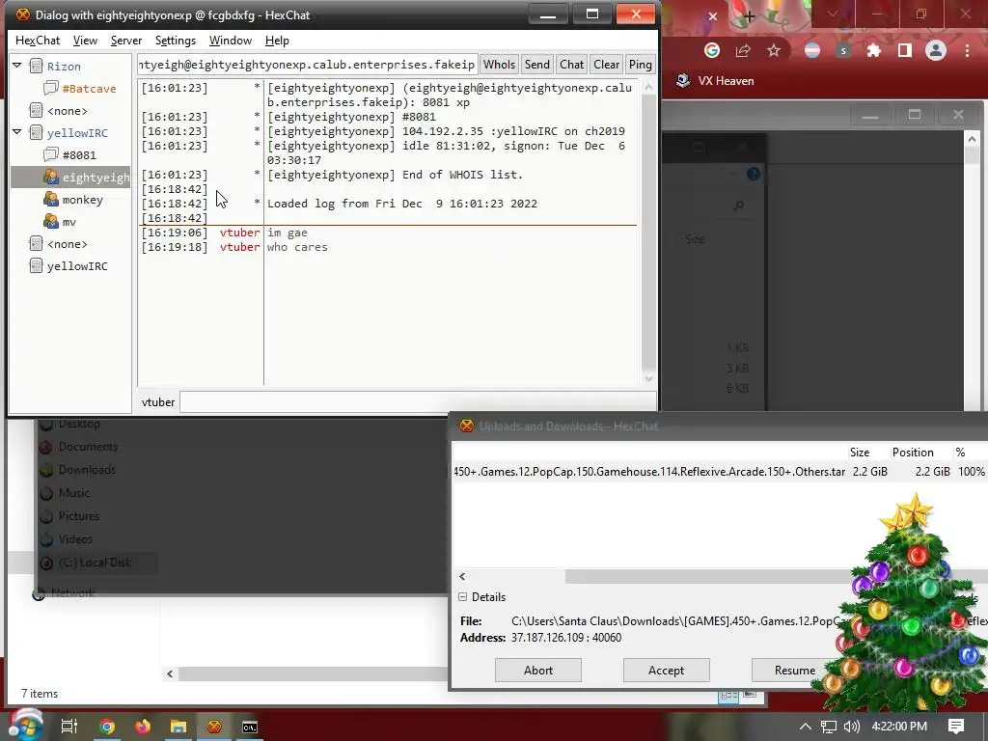
Task: Select the <none> entry under Rizon
Action: pyautogui.click(x=67, y=111)
